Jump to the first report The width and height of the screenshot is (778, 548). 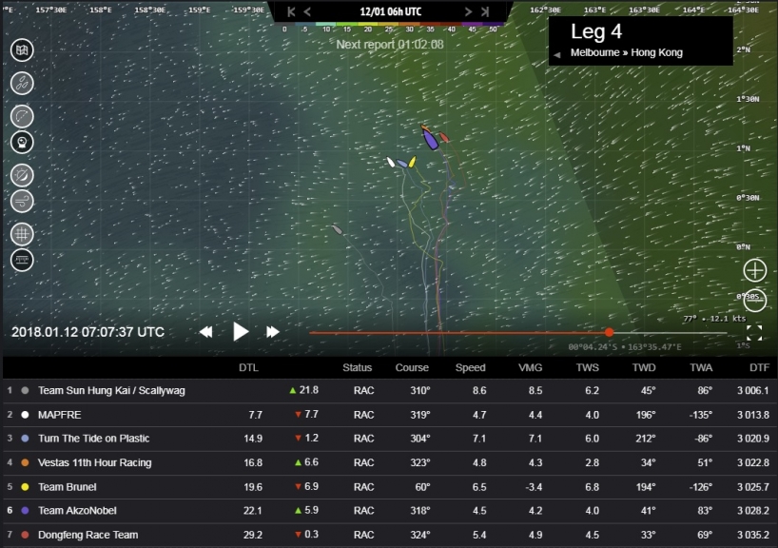(291, 11)
